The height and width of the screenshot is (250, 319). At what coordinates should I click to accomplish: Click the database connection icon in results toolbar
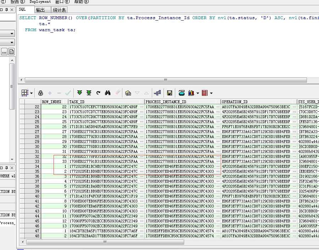[182, 93]
